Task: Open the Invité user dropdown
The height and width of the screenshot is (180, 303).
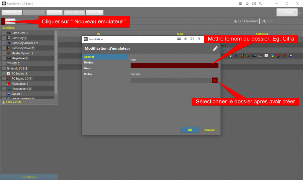Action: (x=287, y=12)
